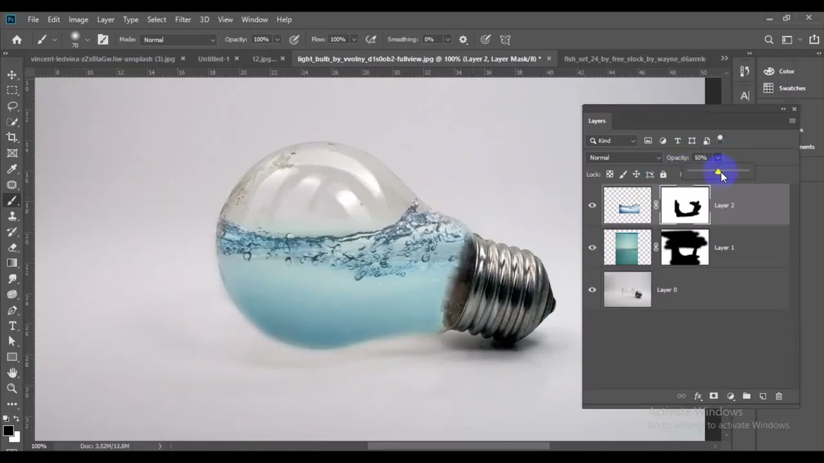Open the brush Mode dropdown set to Normal
The height and width of the screenshot is (463, 824).
[x=179, y=40]
